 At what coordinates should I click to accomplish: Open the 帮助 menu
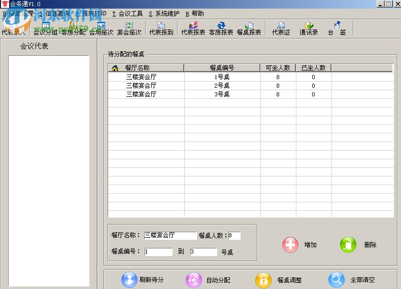(x=194, y=14)
